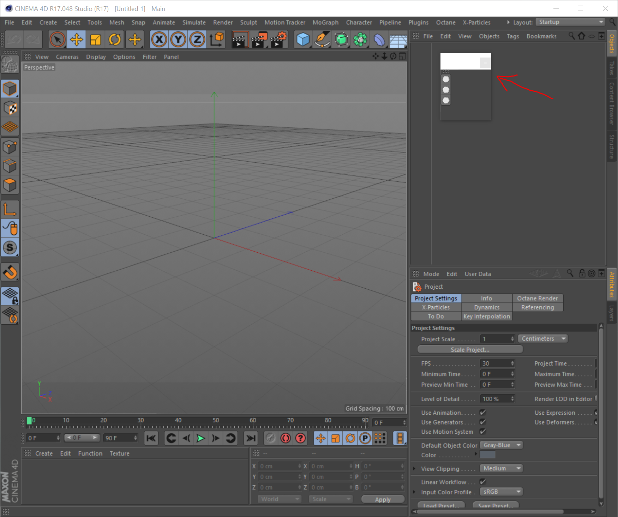Open Edit Render Settings gear clapperboard
Viewport: 618px width, 517px height.
tap(278, 39)
